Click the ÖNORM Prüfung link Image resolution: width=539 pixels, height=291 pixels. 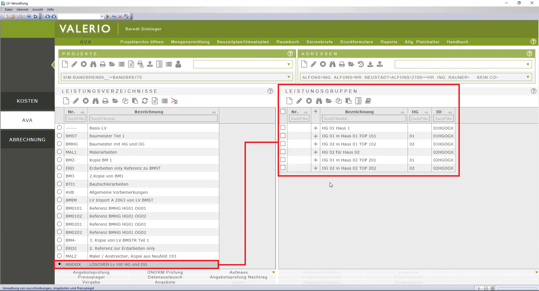click(165, 272)
